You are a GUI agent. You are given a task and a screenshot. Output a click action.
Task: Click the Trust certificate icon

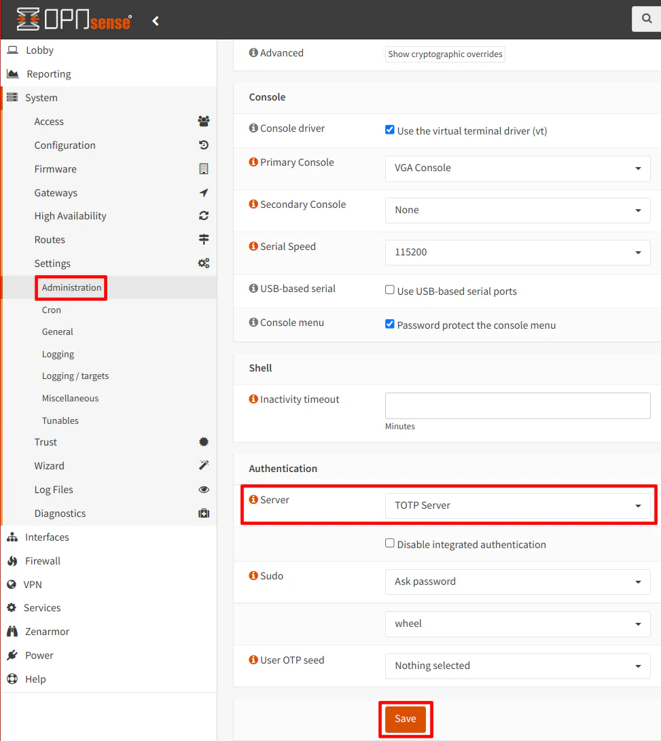click(x=204, y=441)
